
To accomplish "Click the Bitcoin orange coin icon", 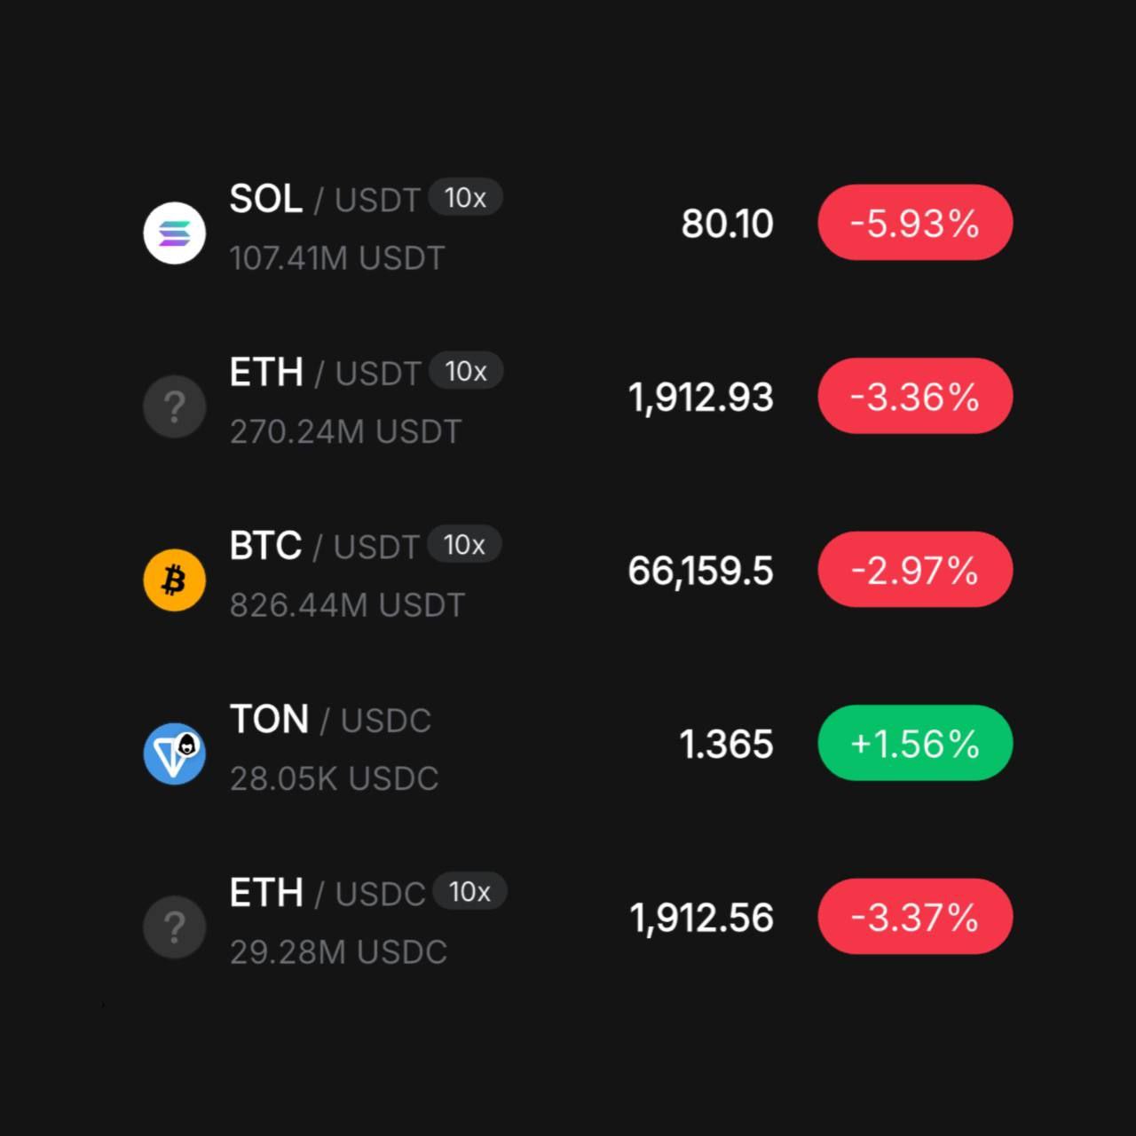I will click(x=175, y=580).
